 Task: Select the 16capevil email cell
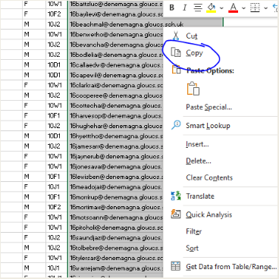click(116, 75)
